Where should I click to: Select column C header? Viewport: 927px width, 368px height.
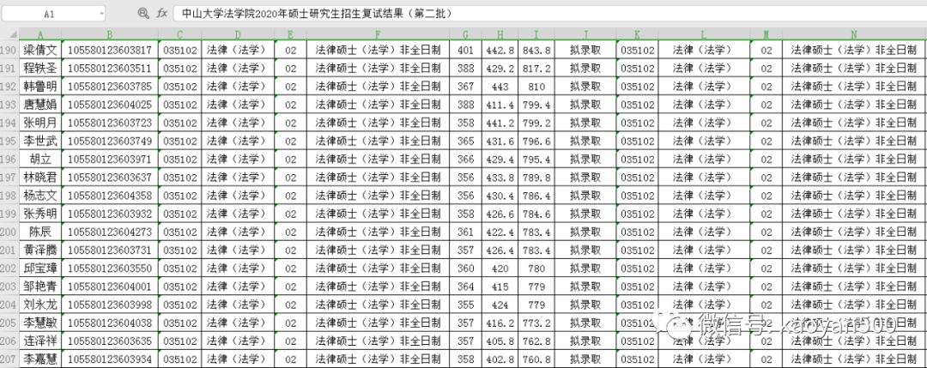pyautogui.click(x=180, y=35)
